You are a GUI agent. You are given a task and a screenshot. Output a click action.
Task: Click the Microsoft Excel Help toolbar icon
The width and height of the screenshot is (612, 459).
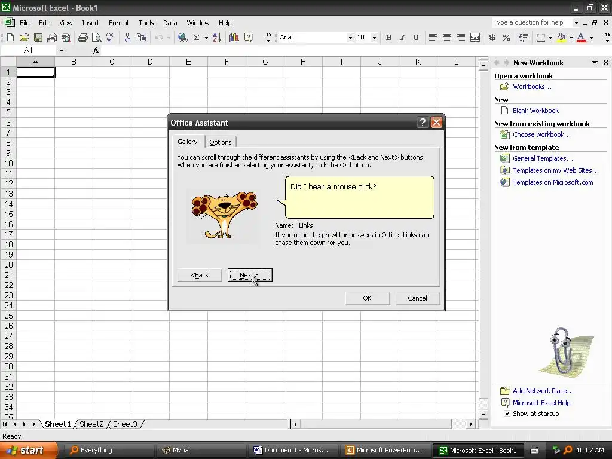click(248, 38)
